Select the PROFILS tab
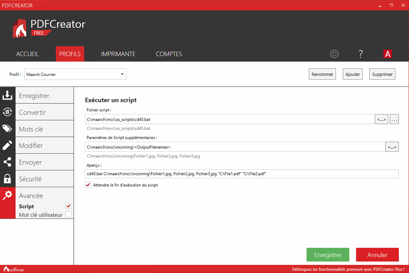 click(70, 54)
